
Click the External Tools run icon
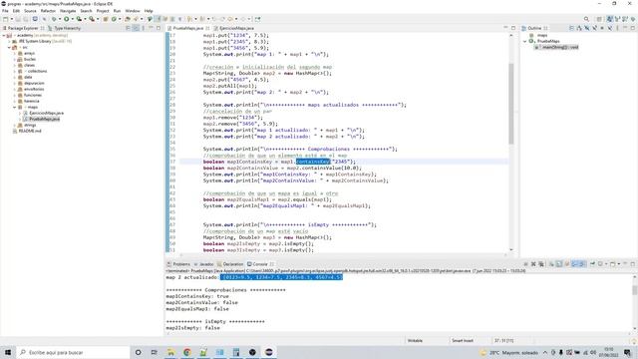point(92,19)
